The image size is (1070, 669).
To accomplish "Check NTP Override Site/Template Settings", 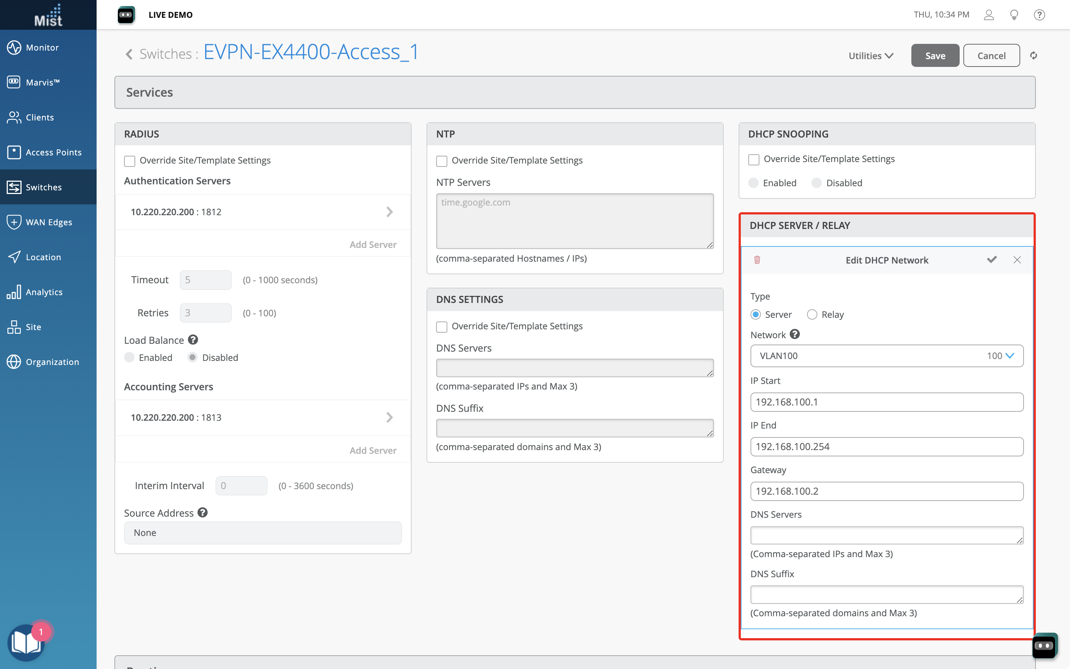I will pyautogui.click(x=442, y=161).
